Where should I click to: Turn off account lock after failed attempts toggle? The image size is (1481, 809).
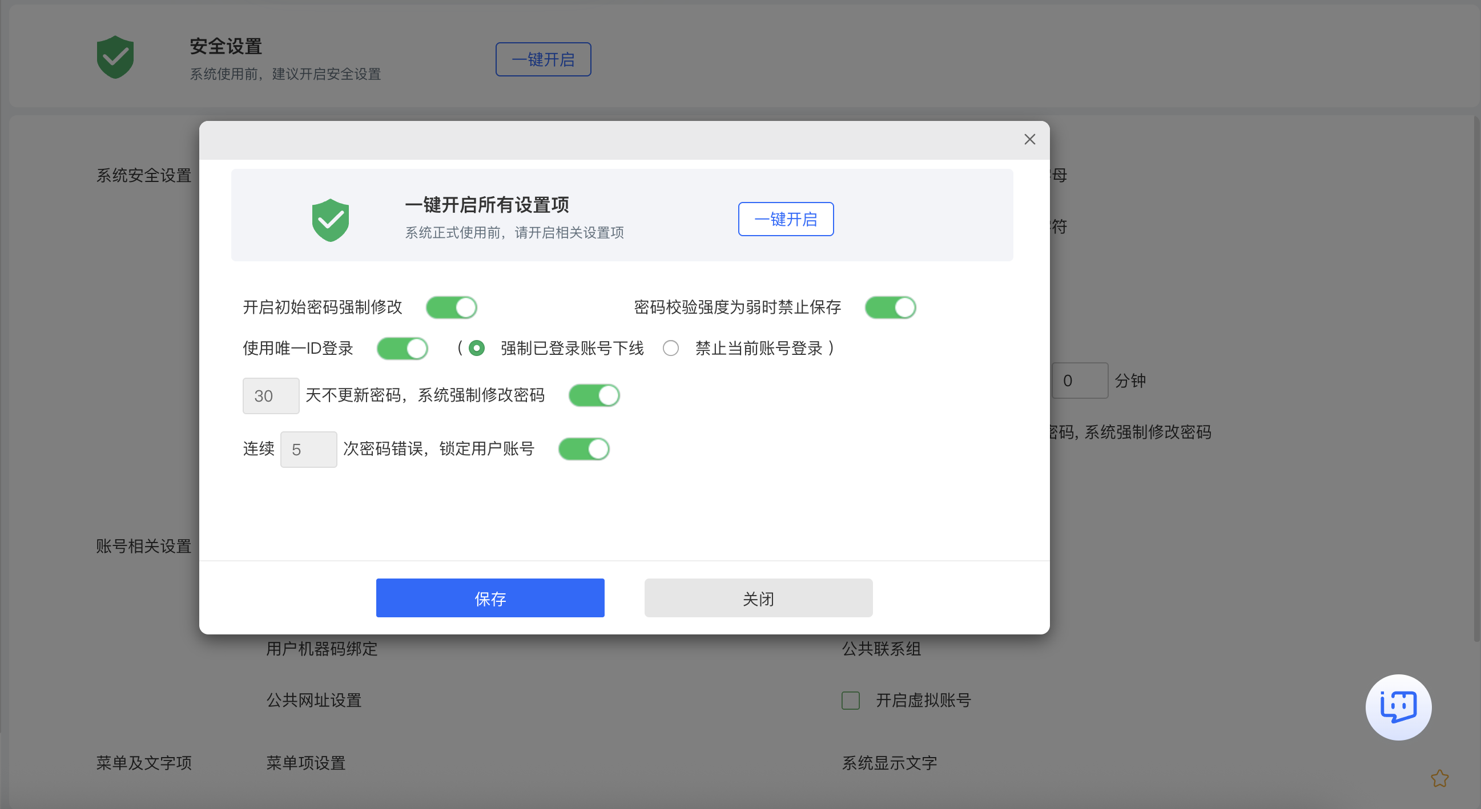[585, 449]
